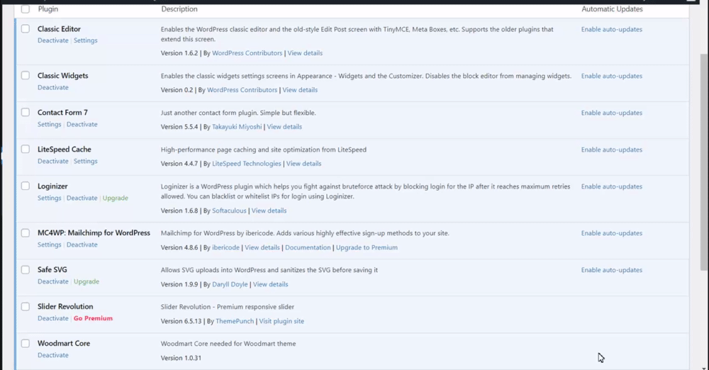Deactivate MC4WP Mailchimp for WordPress

pos(82,245)
